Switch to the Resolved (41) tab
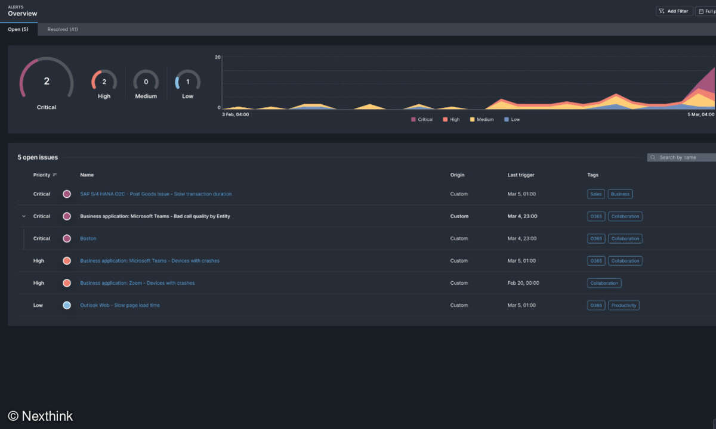This screenshot has height=429, width=716. tap(63, 29)
